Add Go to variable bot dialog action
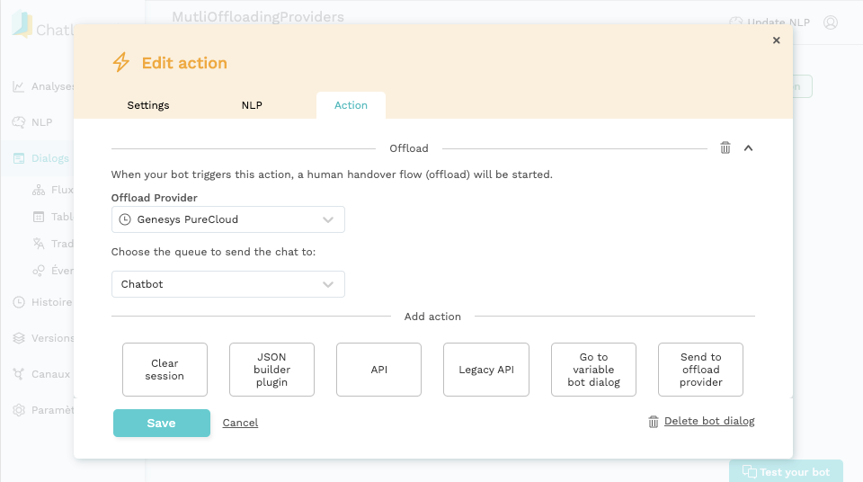The image size is (863, 482). pyautogui.click(x=593, y=370)
